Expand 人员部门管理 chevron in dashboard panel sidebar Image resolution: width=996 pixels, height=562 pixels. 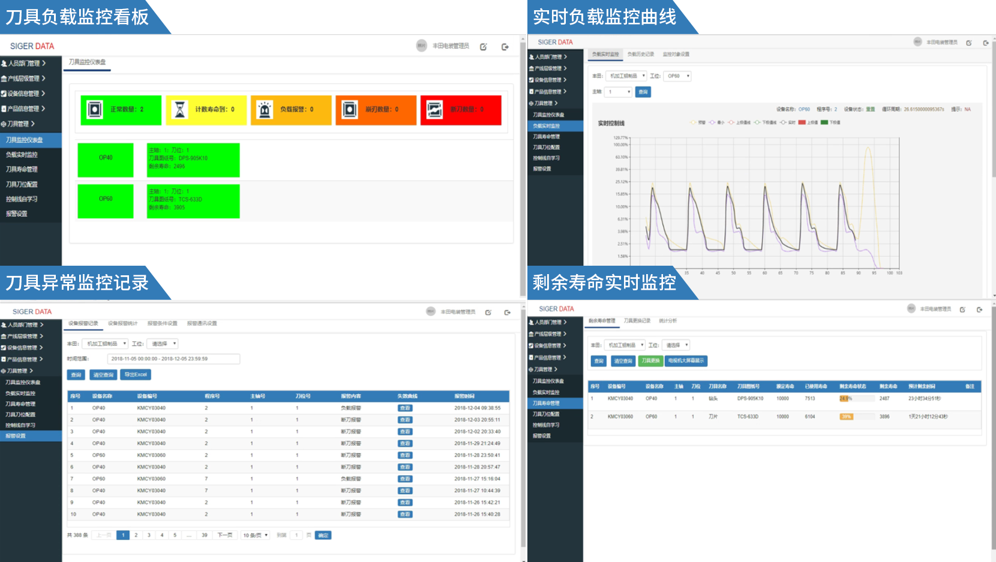43,63
